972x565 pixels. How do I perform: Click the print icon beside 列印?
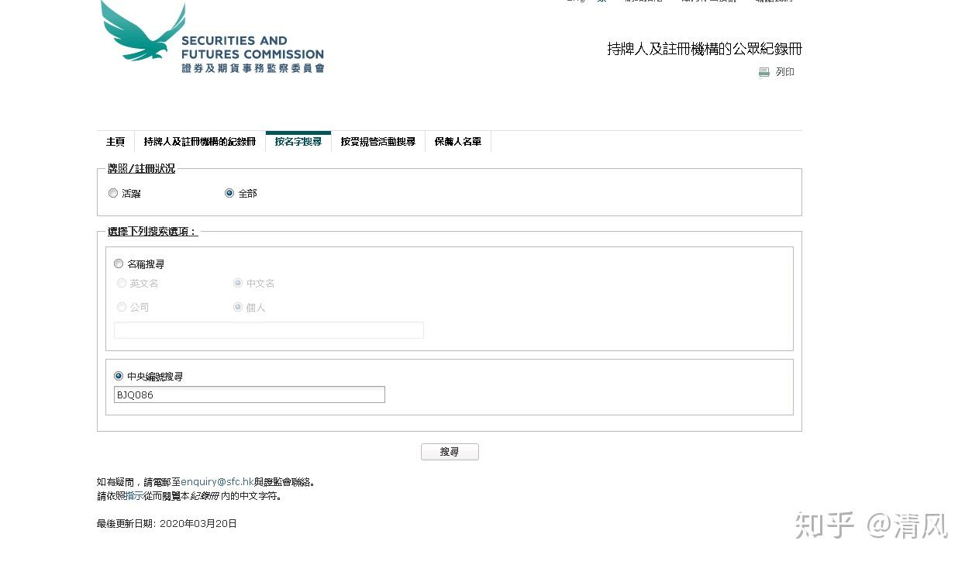pyautogui.click(x=764, y=71)
